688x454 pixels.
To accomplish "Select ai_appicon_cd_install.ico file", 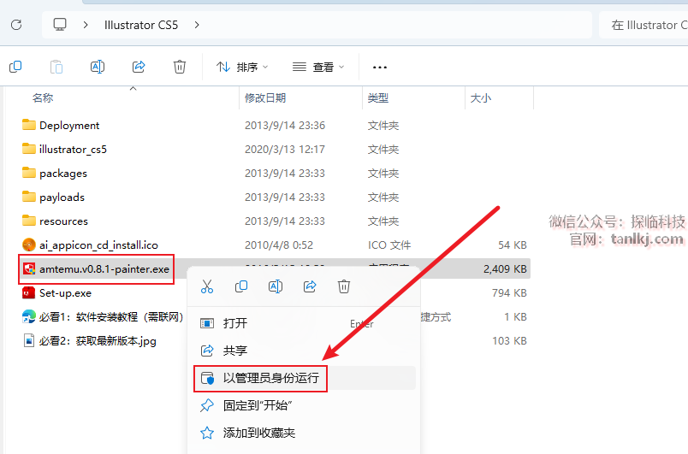I will pyautogui.click(x=98, y=245).
